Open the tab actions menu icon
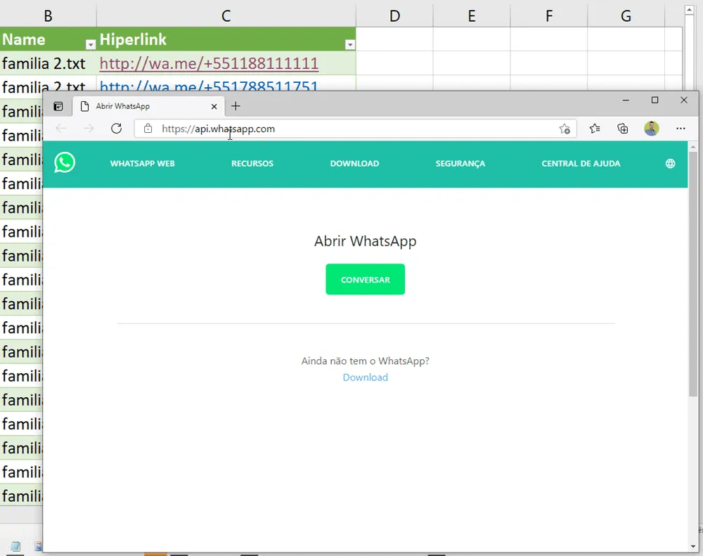Viewport: 703px width, 556px height. (x=58, y=106)
